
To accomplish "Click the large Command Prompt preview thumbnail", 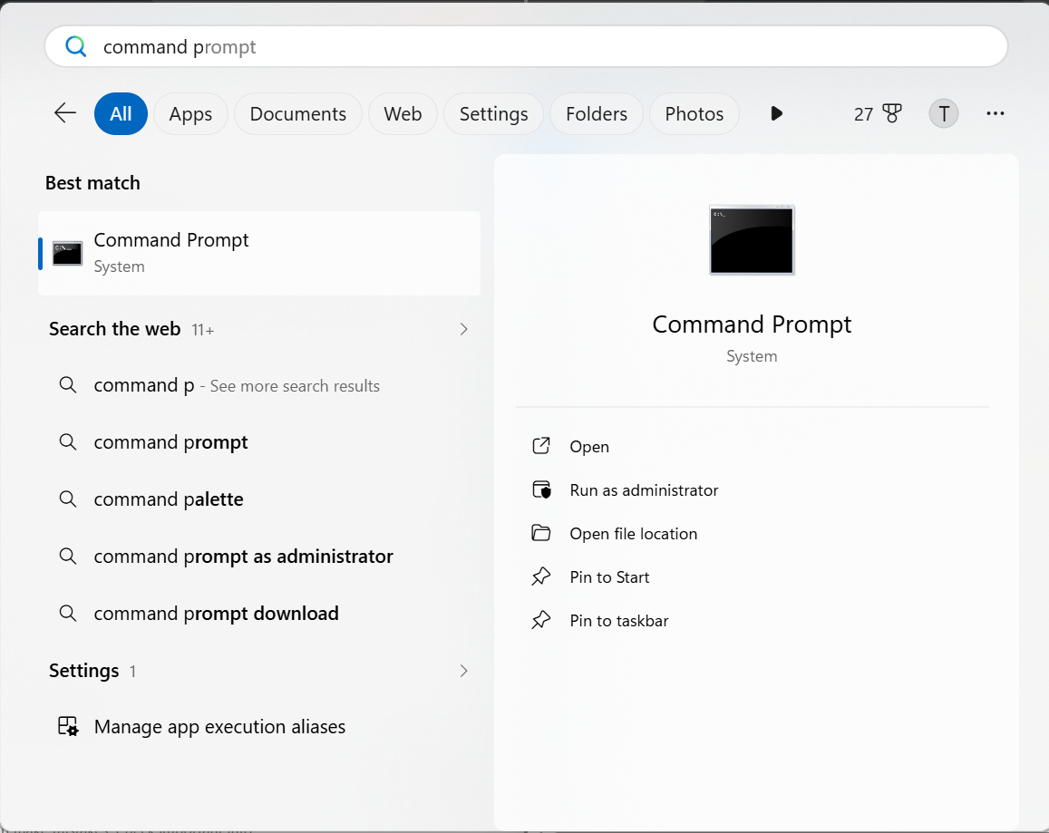I will coord(752,240).
